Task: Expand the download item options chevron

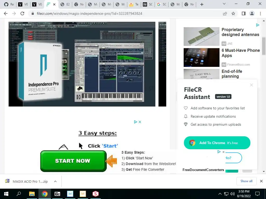Action: pyautogui.click(x=55, y=181)
